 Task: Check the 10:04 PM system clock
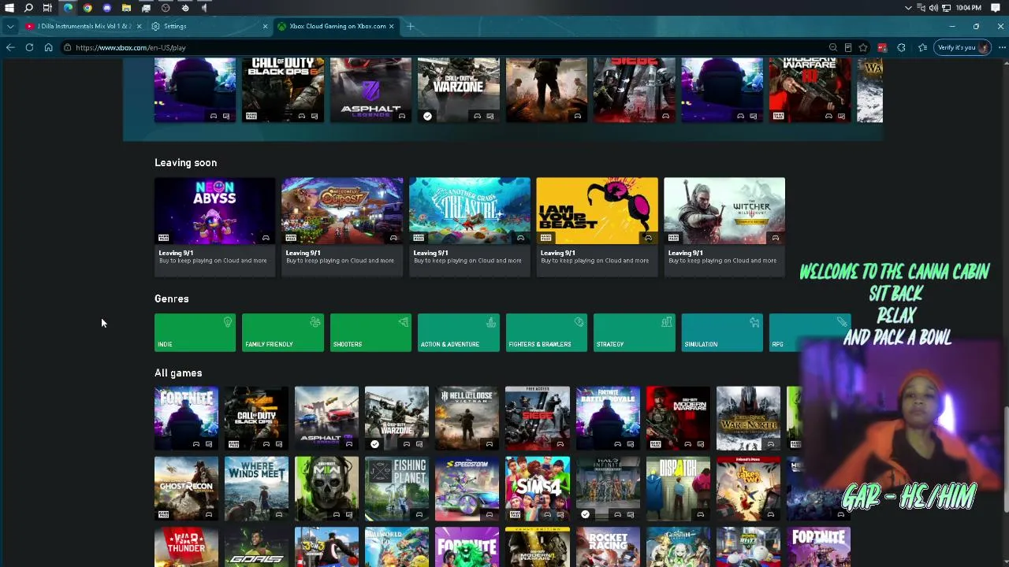point(968,8)
